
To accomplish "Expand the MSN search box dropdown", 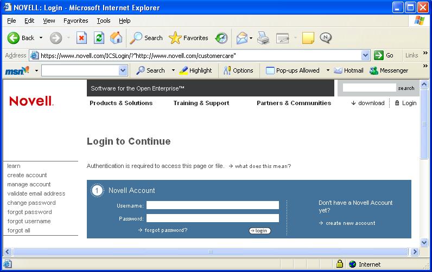I will (x=123, y=70).
